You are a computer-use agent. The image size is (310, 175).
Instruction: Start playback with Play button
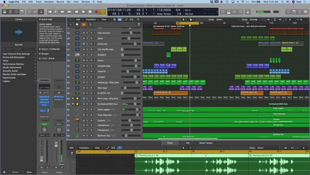(x=83, y=12)
